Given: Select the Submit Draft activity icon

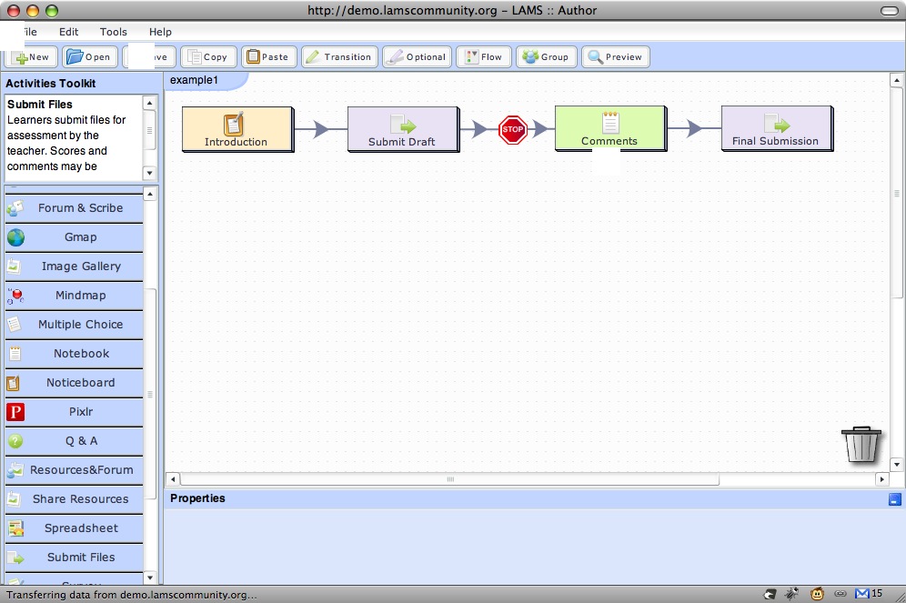Looking at the screenshot, I should click(x=401, y=124).
